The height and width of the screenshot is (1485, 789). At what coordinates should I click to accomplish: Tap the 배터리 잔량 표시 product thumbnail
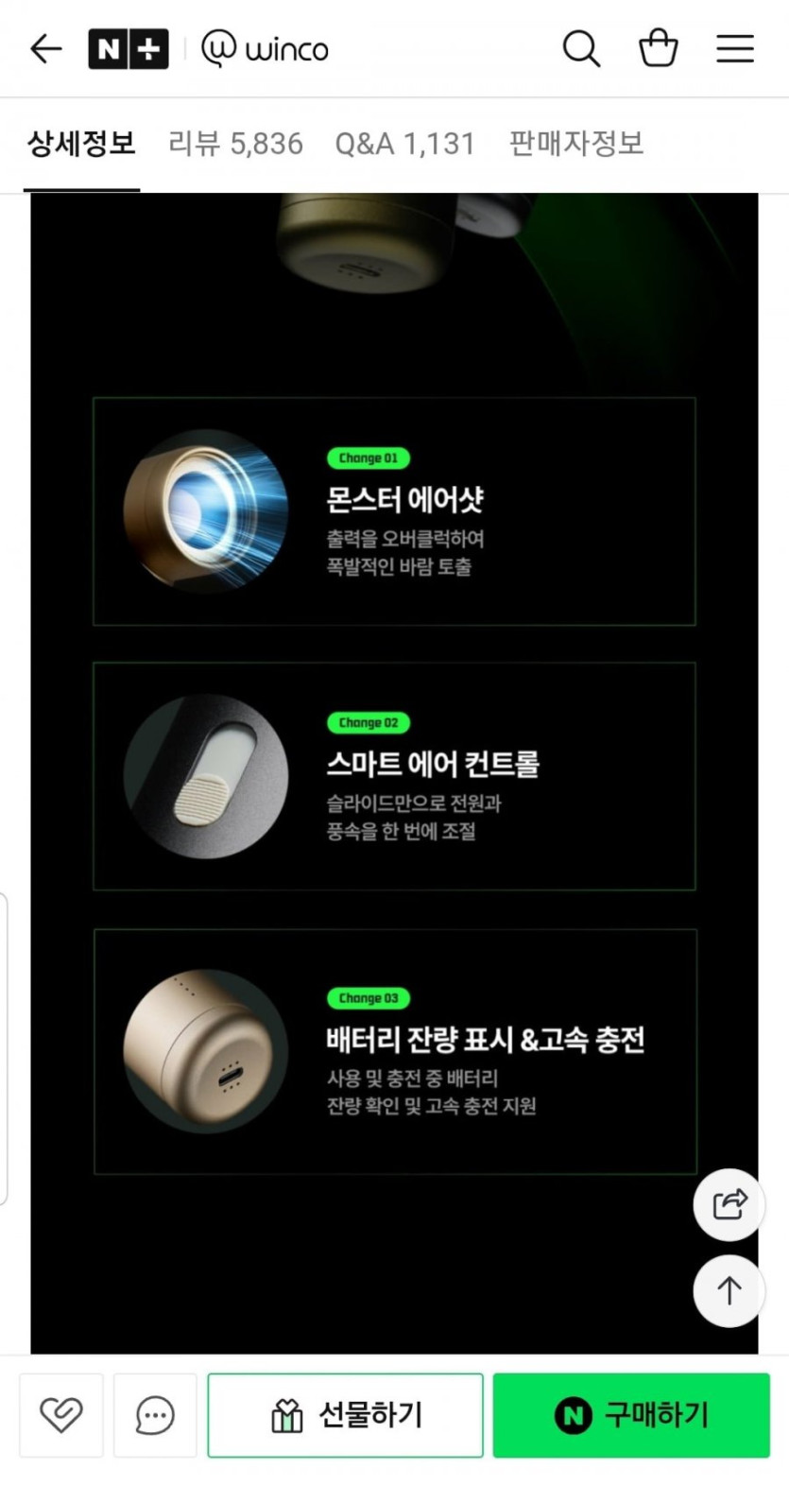(x=206, y=1050)
